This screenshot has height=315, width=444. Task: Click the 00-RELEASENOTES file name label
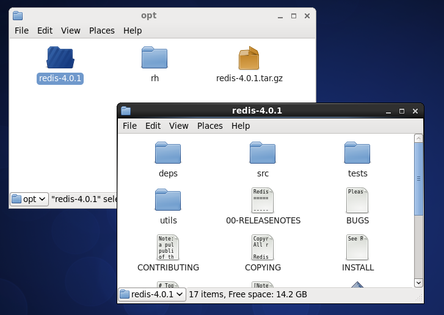[x=263, y=220]
